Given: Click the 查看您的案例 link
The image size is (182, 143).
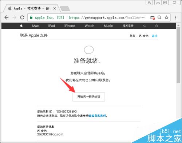Looking at the screenshot, I should (97, 116).
